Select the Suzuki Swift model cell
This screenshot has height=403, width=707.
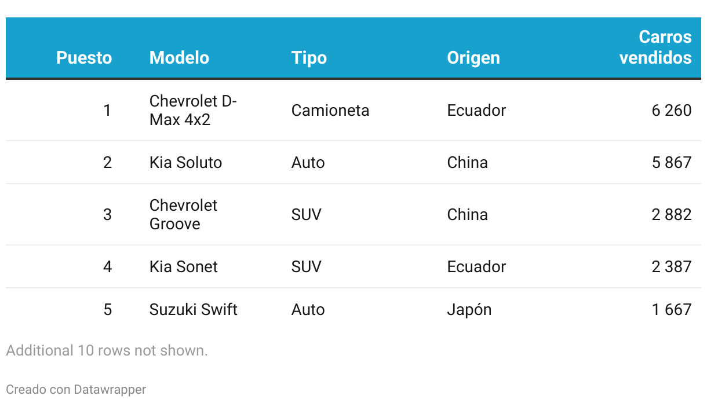(194, 309)
